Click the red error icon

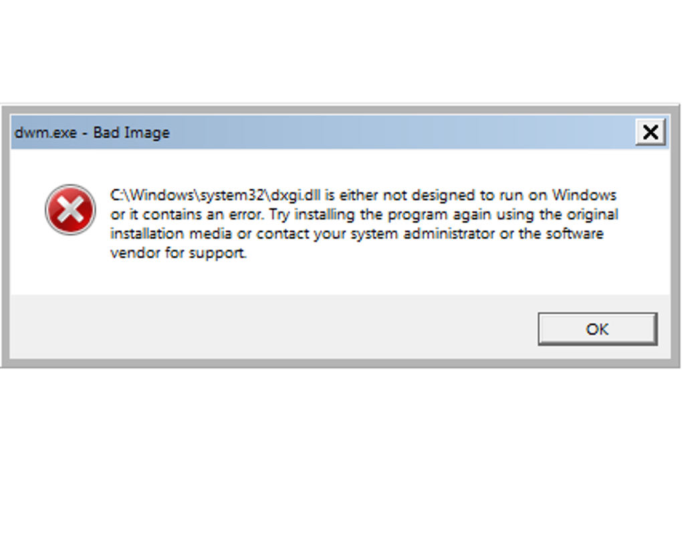click(70, 210)
